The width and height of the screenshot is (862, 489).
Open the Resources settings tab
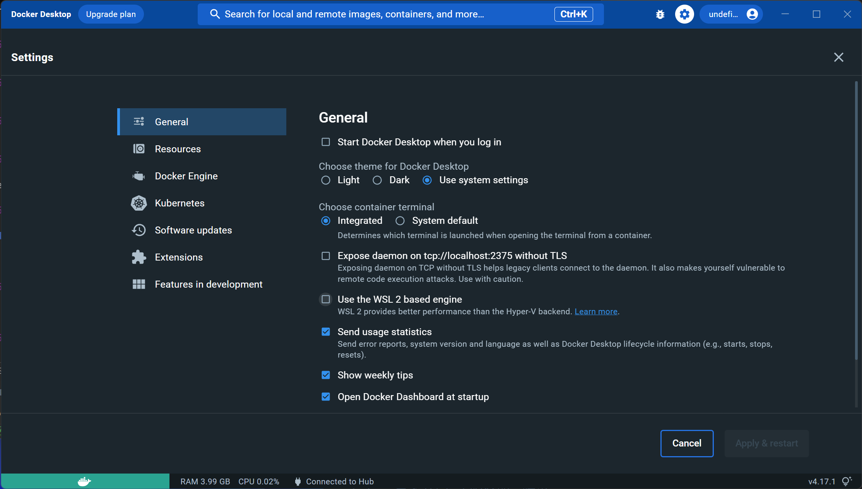tap(178, 149)
